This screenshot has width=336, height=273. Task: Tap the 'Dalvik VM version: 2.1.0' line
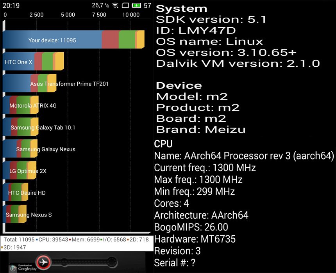238,64
